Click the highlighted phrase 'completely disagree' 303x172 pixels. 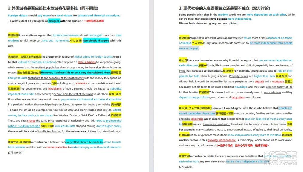tap(96, 41)
